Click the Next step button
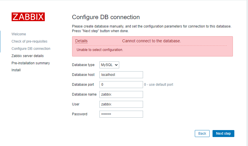This screenshot has width=248, height=146. pos(223,134)
